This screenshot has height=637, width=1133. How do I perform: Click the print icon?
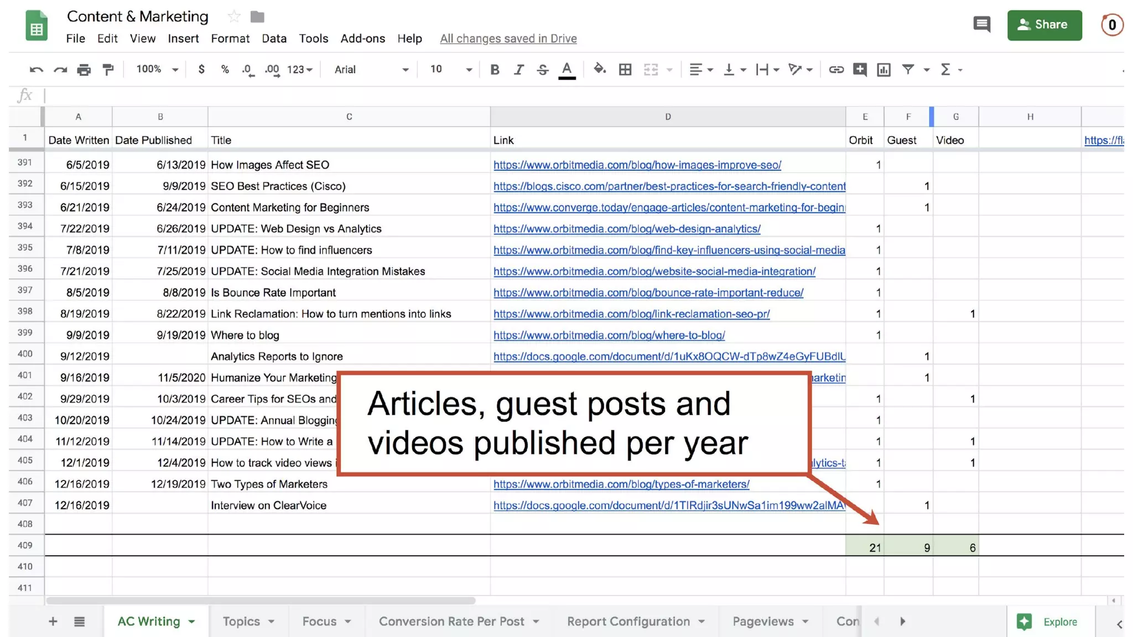click(84, 70)
